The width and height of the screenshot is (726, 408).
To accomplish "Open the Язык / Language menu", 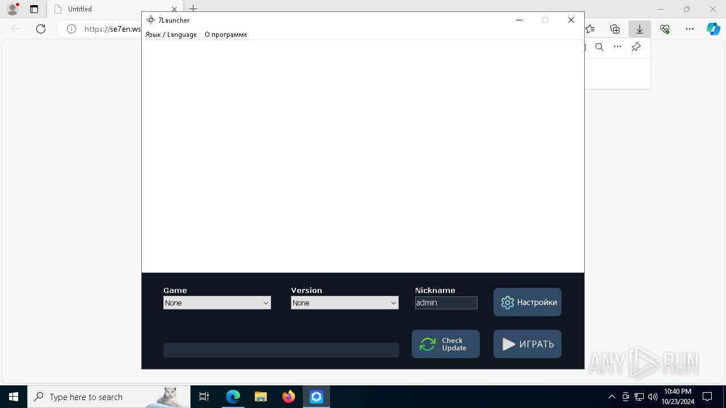I will coord(171,35).
